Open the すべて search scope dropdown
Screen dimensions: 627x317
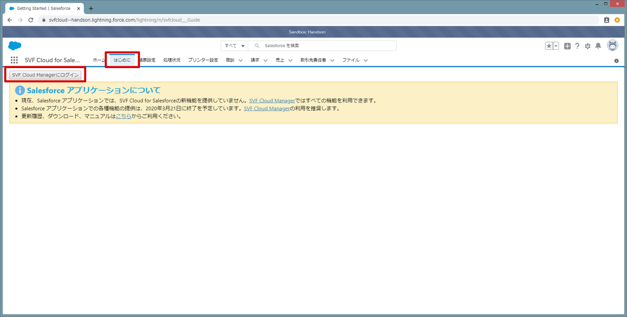click(x=234, y=46)
